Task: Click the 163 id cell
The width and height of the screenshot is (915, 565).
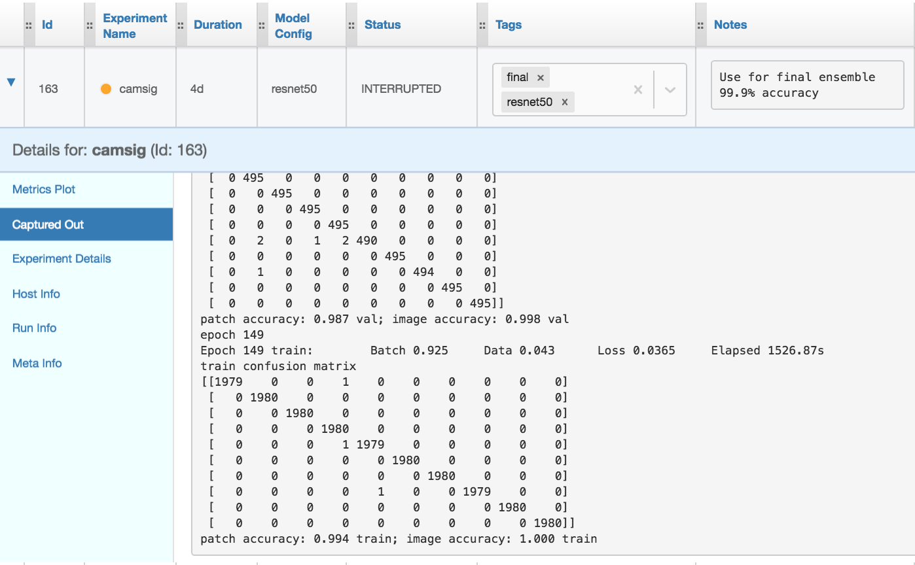Action: pos(54,88)
